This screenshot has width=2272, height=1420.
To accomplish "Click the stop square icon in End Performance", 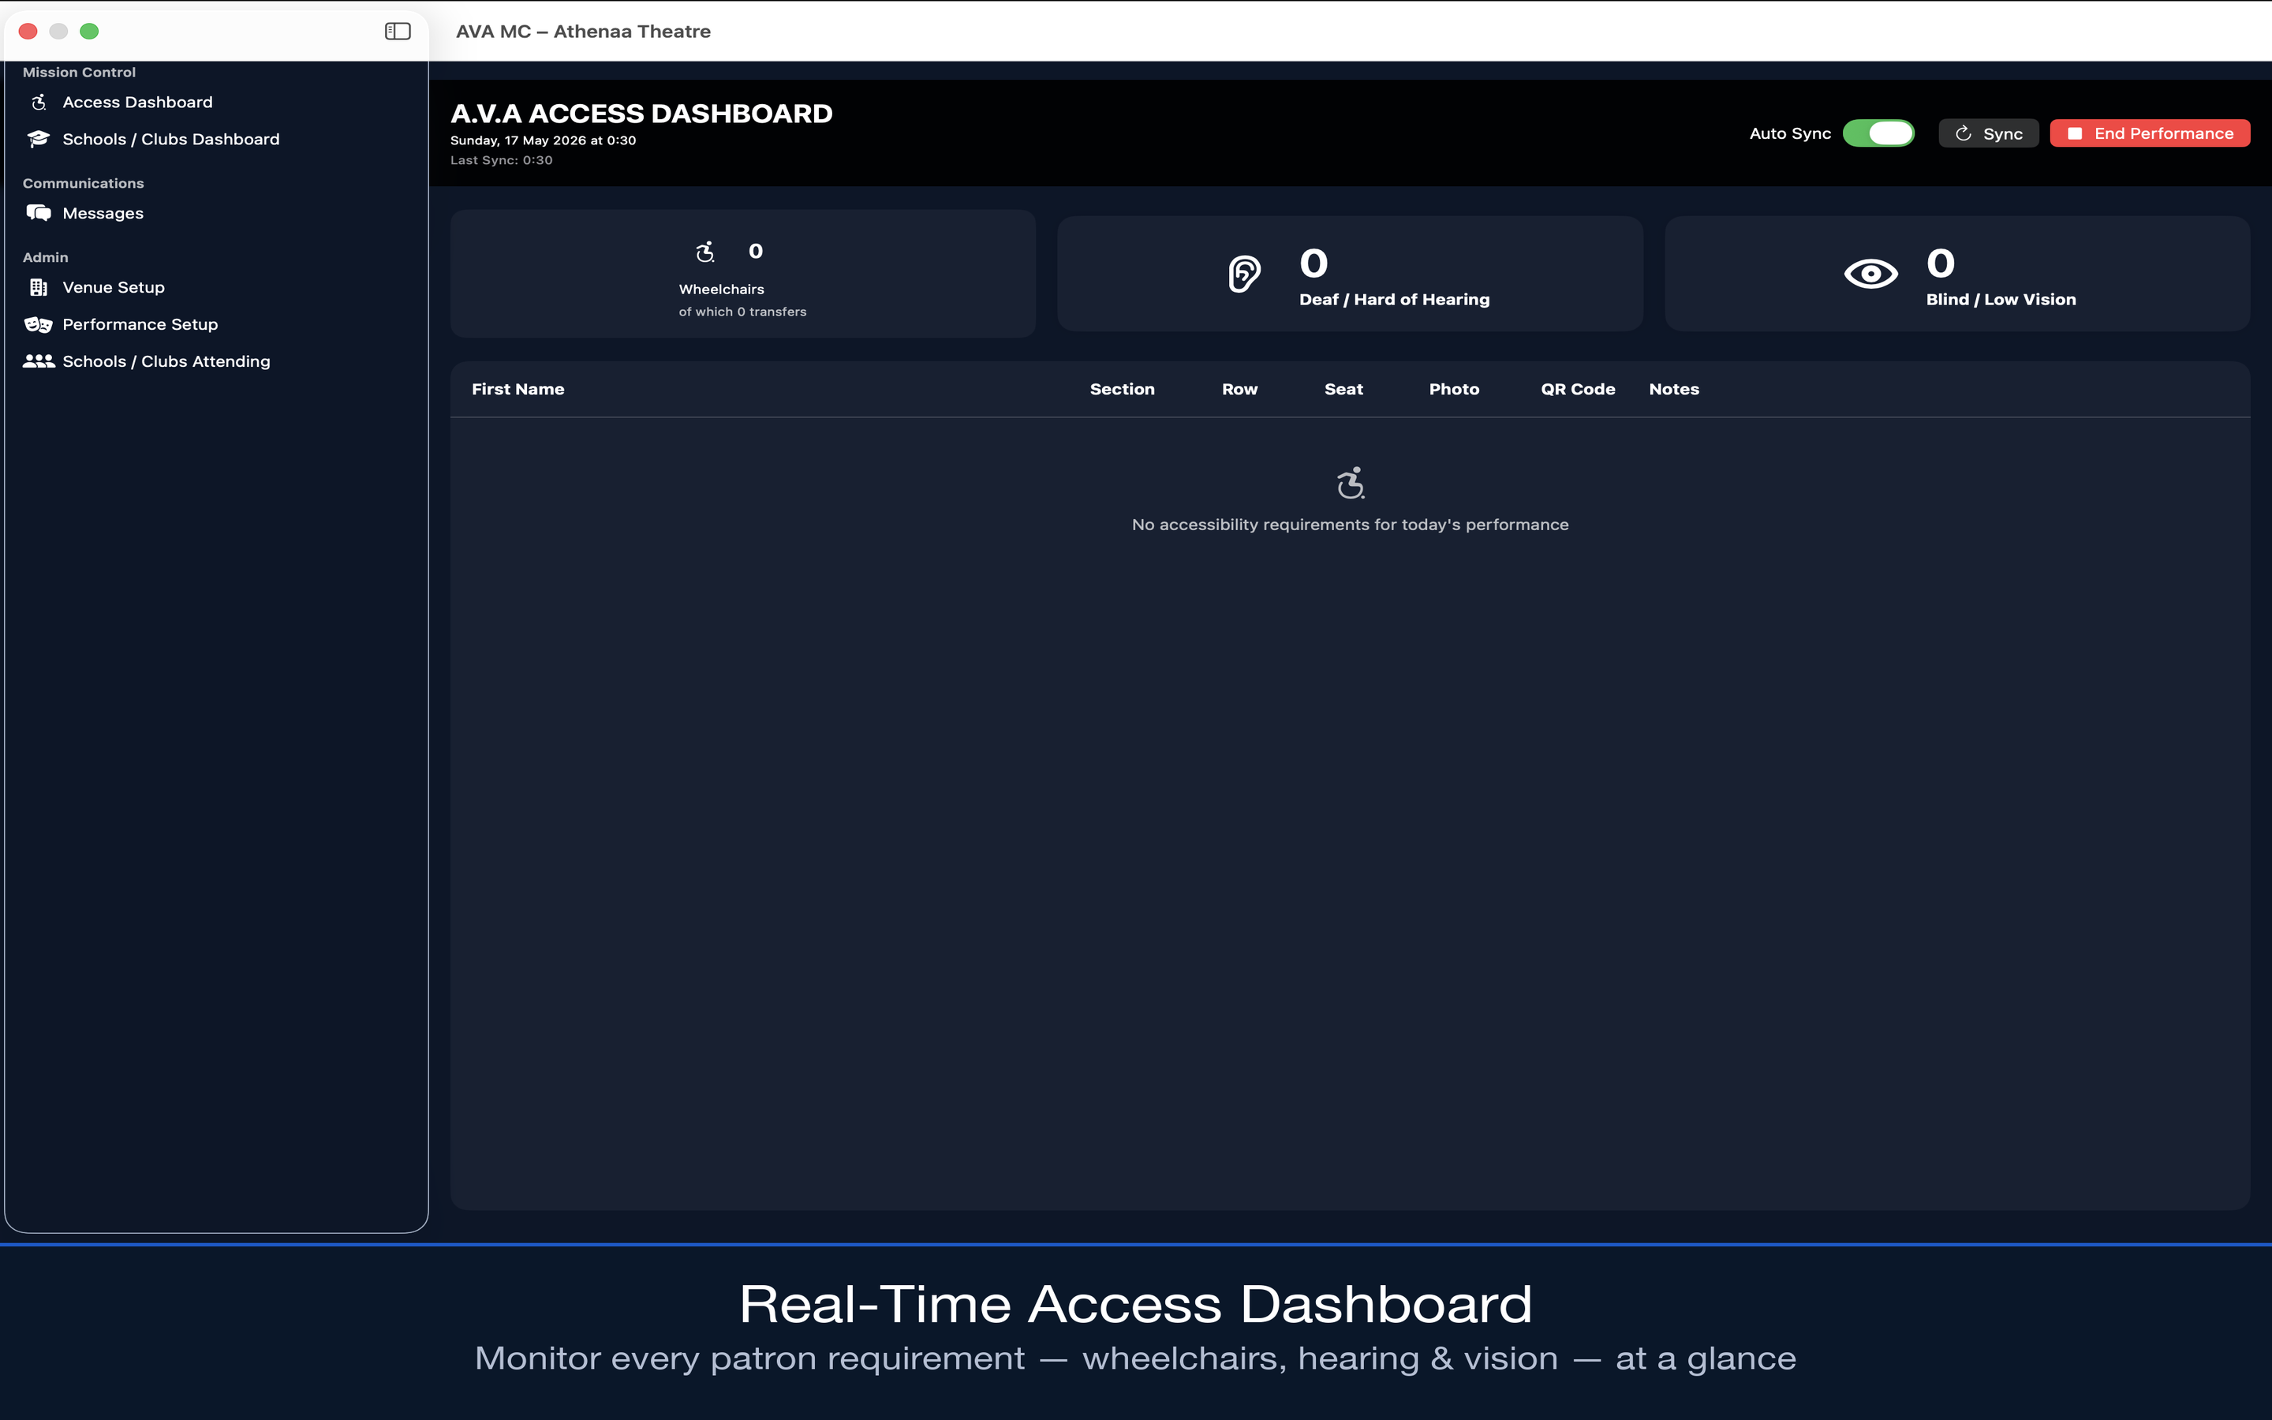I will [x=2075, y=133].
